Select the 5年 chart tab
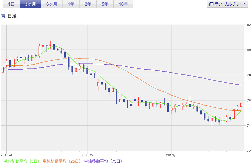The height and width of the screenshot is (164, 251). point(105,4)
